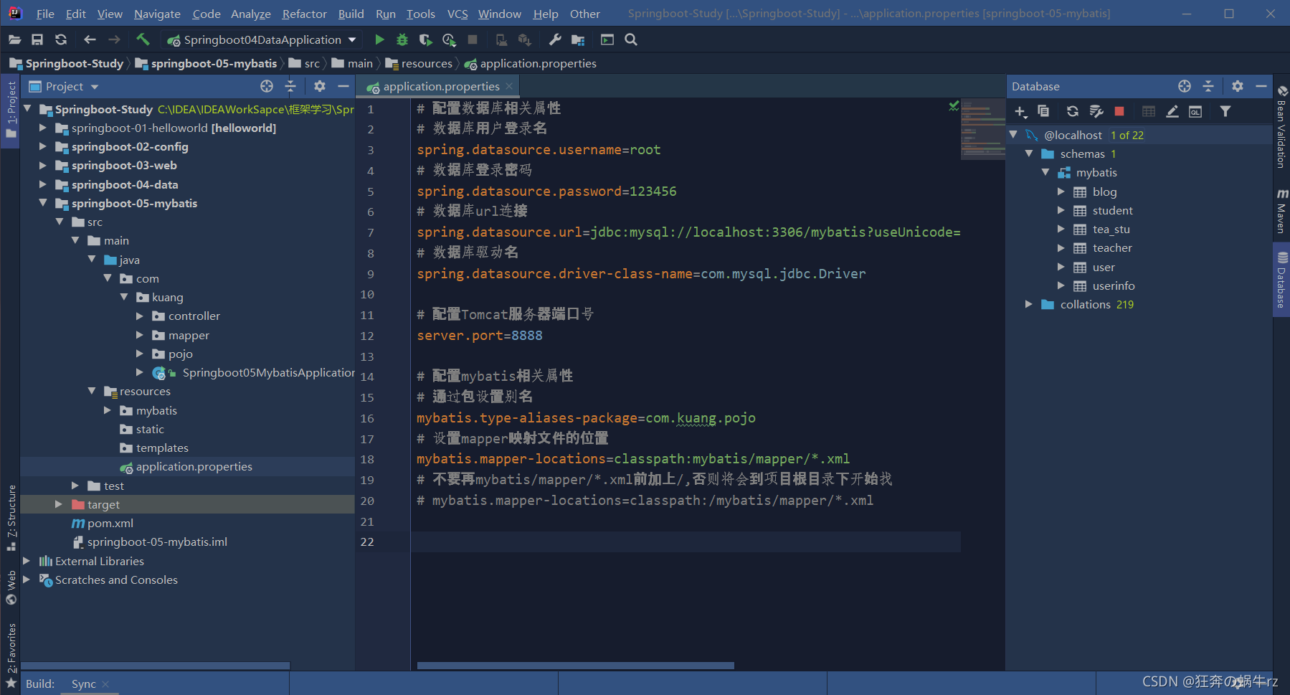Open Structure tool window side tab
Screen dimensions: 1290x695
[11, 516]
